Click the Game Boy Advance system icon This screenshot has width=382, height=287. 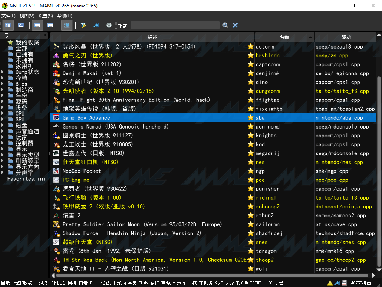pos(56,118)
